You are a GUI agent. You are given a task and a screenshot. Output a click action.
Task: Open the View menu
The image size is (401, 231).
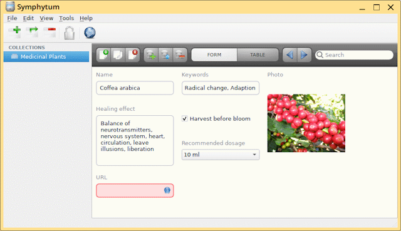pos(46,18)
